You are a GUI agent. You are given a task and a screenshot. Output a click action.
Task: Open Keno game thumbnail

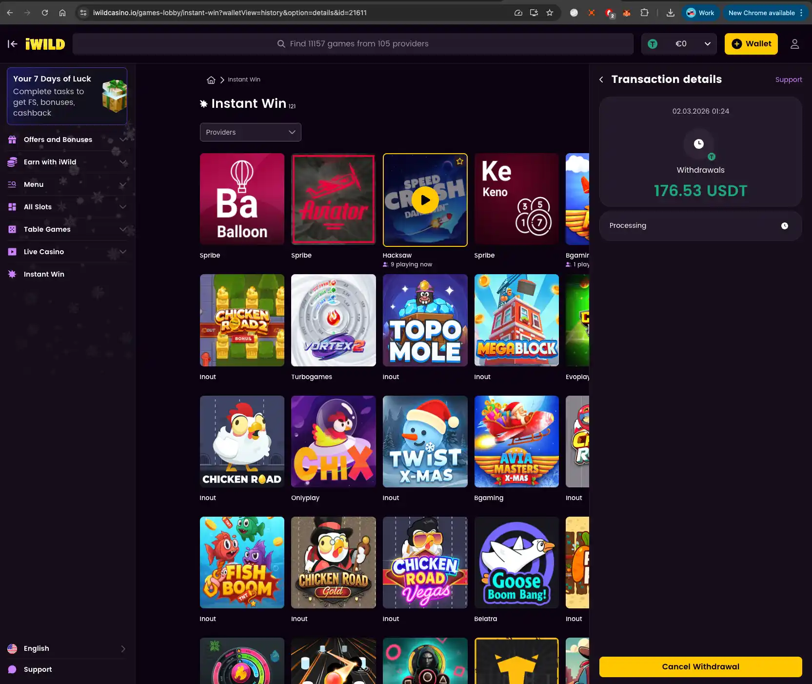(516, 199)
